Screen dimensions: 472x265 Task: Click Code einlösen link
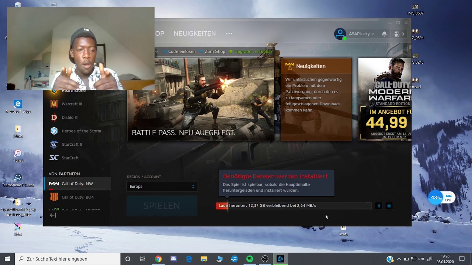tap(179, 52)
